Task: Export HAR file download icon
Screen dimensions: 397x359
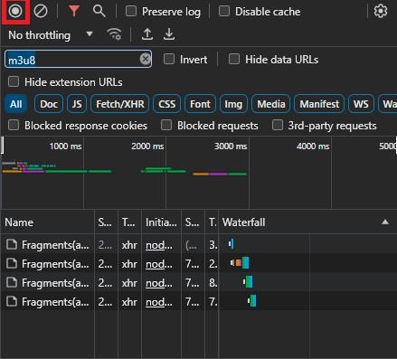Action: (169, 34)
